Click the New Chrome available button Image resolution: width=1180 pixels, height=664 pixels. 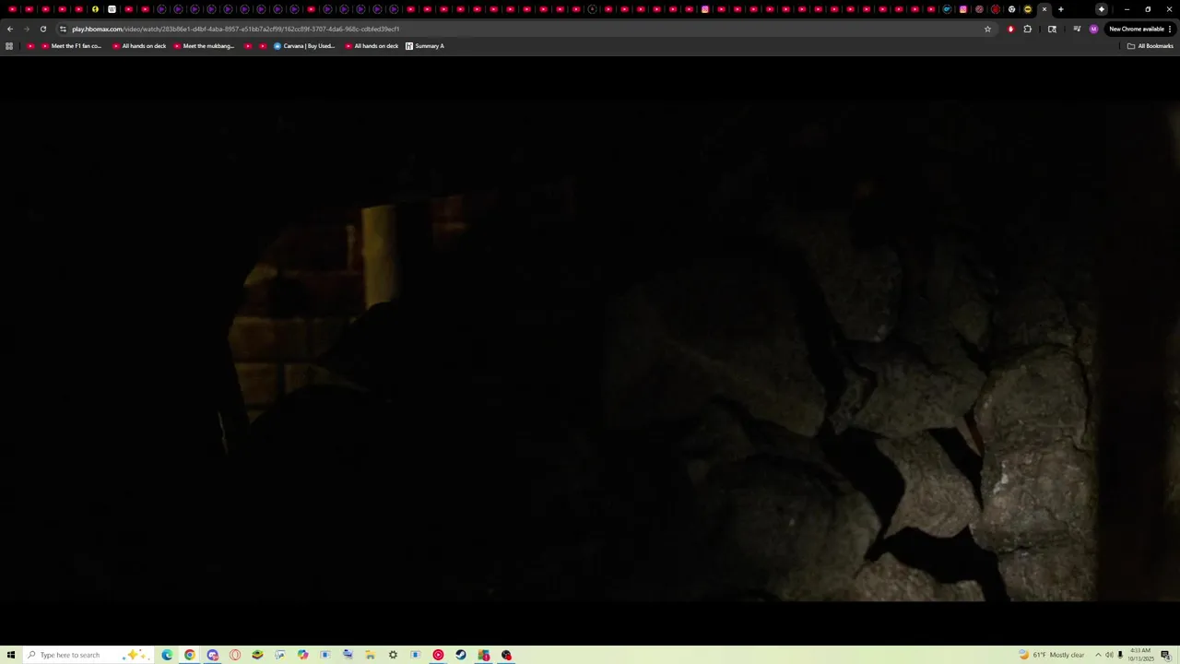click(1137, 29)
